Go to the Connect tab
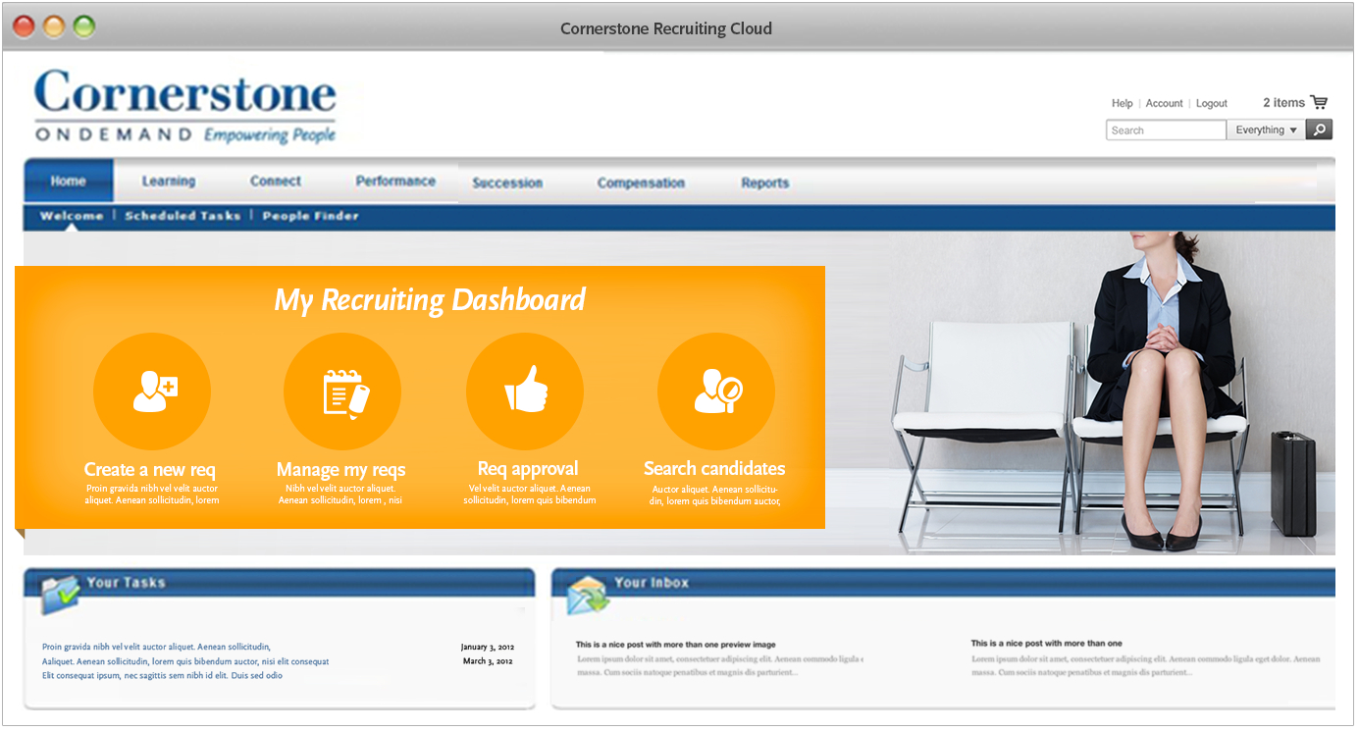 276,182
